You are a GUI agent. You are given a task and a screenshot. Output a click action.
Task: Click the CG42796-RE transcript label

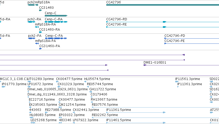pos(117,24)
